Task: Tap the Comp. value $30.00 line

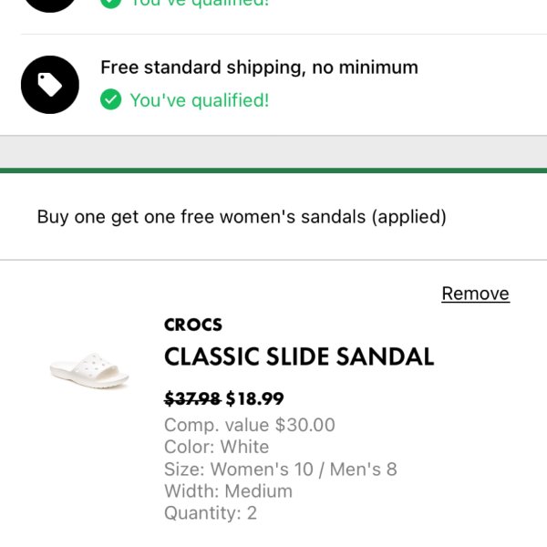Action: point(250,425)
